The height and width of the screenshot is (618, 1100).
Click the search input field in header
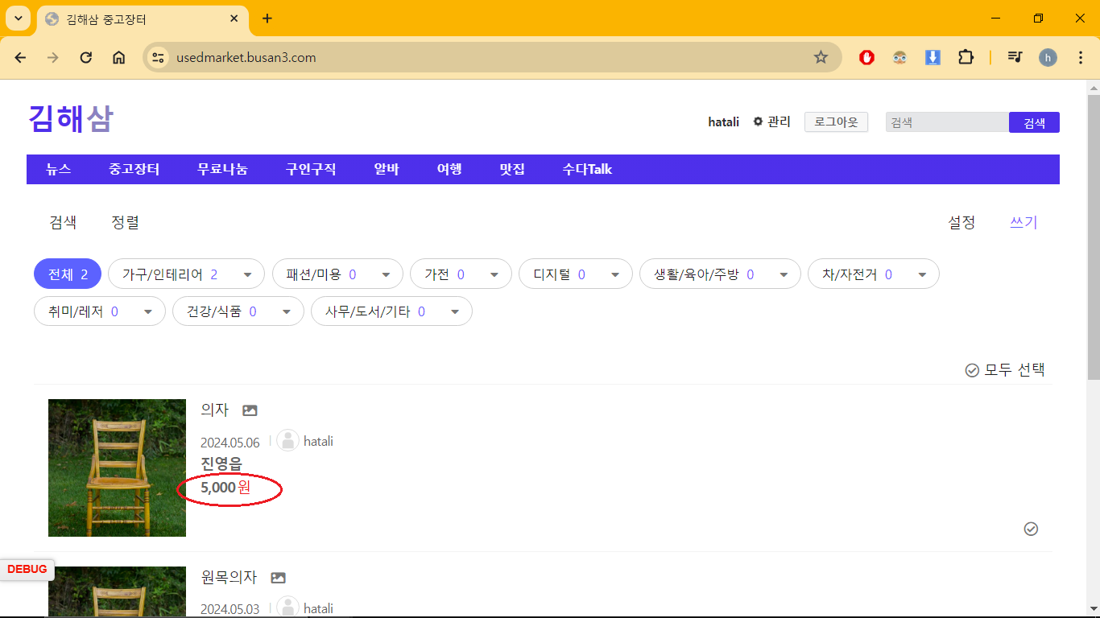pos(947,122)
